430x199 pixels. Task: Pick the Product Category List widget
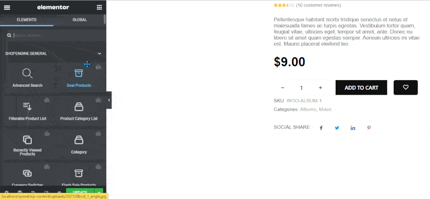coord(79,111)
